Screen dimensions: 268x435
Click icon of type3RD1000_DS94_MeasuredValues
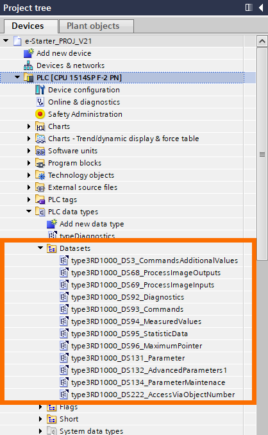coord(64,321)
